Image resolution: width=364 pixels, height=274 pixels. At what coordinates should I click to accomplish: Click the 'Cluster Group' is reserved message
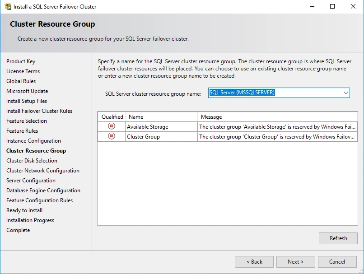pyautogui.click(x=277, y=137)
